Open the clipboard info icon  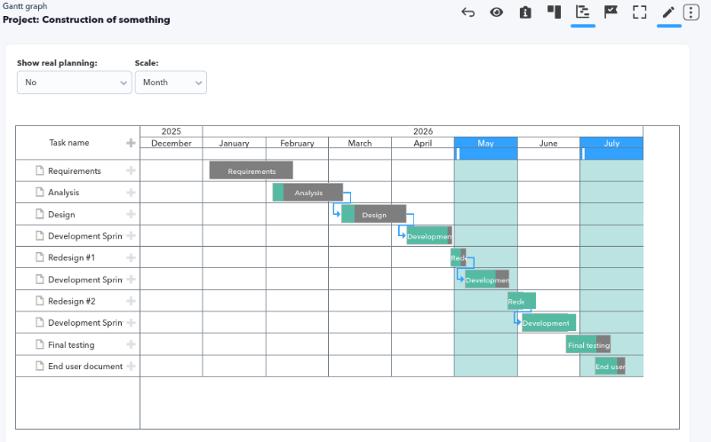[x=525, y=12]
